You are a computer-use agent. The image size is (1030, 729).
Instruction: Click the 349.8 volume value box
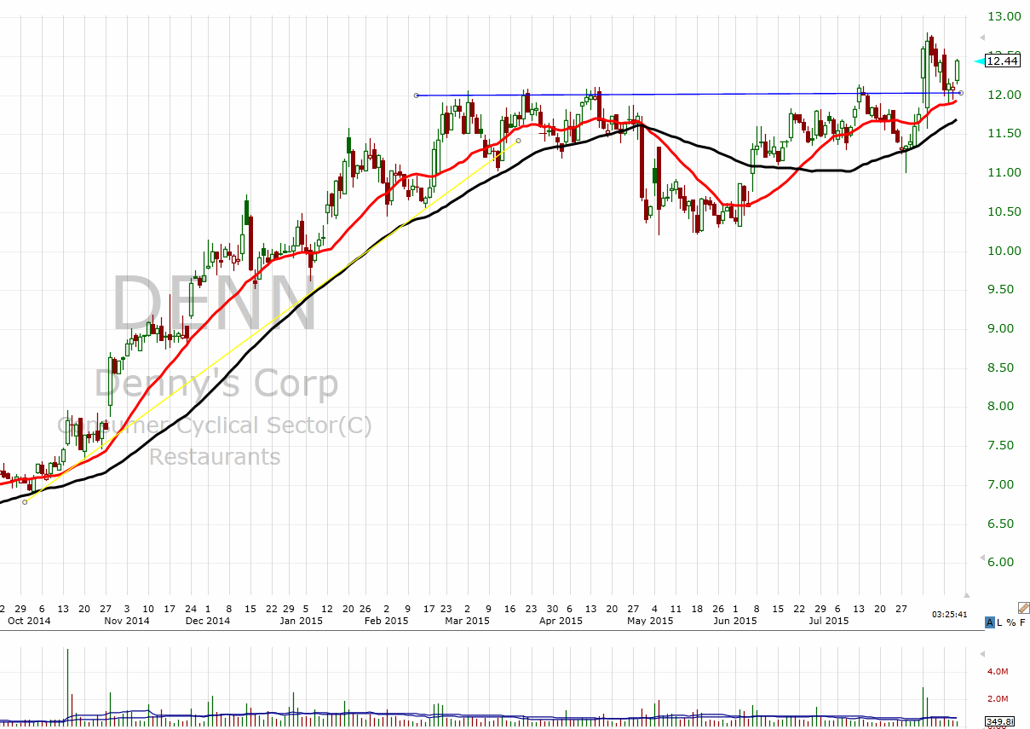pyautogui.click(x=998, y=722)
